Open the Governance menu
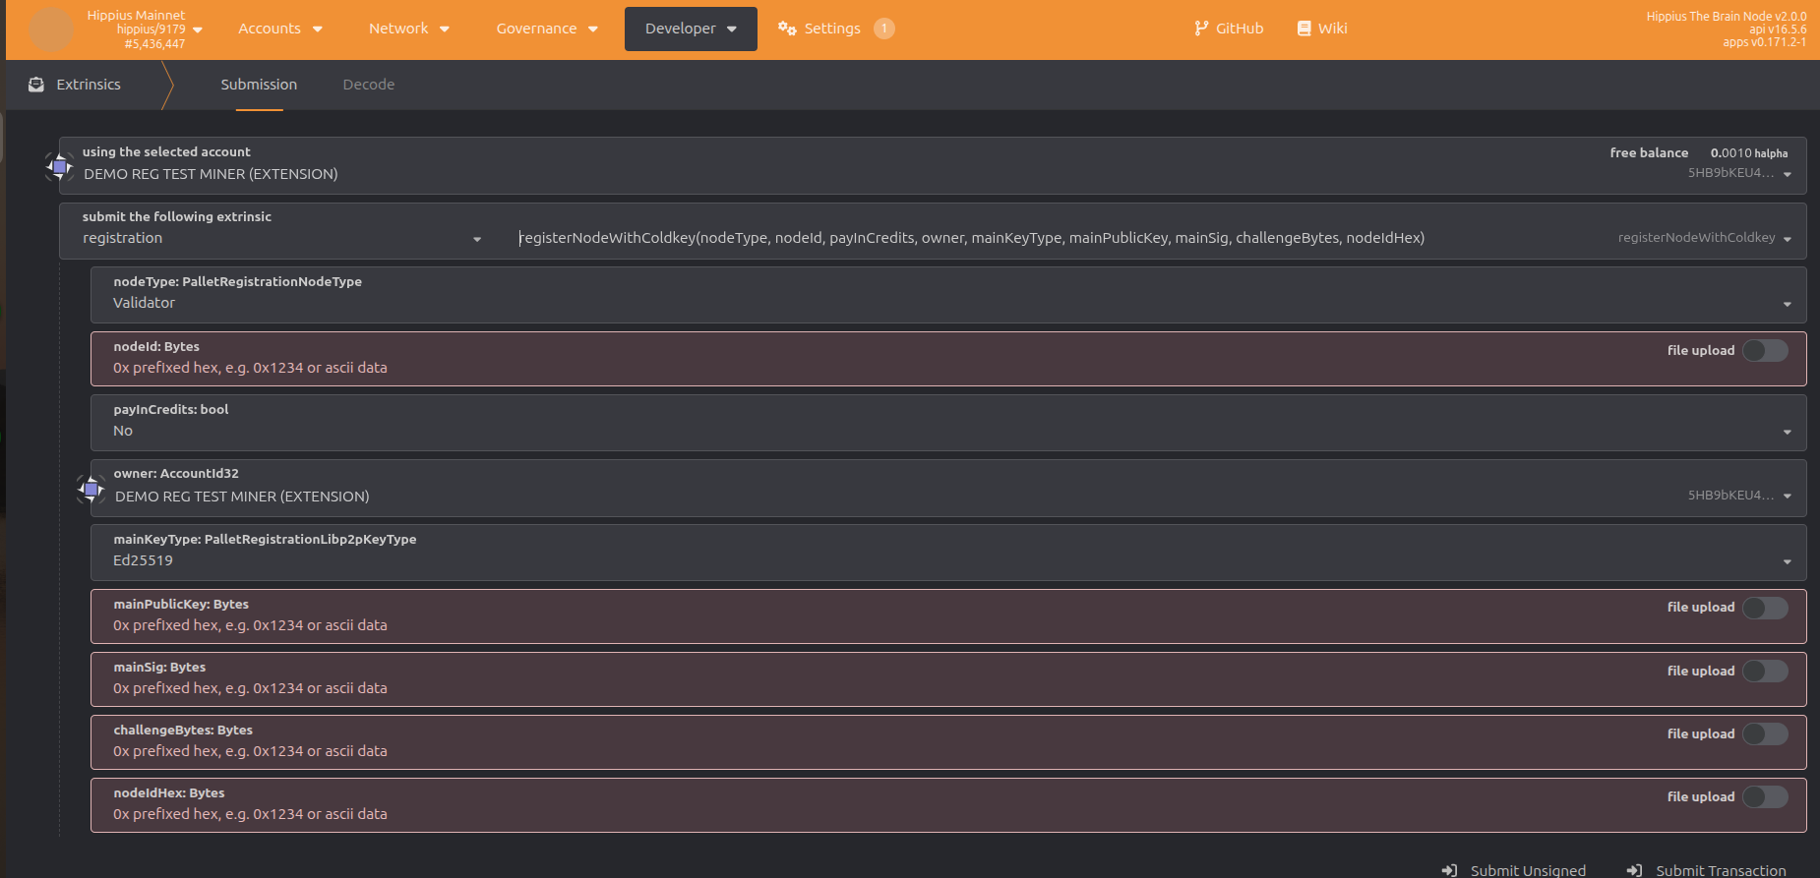Viewport: 1820px width, 878px height. point(547,29)
